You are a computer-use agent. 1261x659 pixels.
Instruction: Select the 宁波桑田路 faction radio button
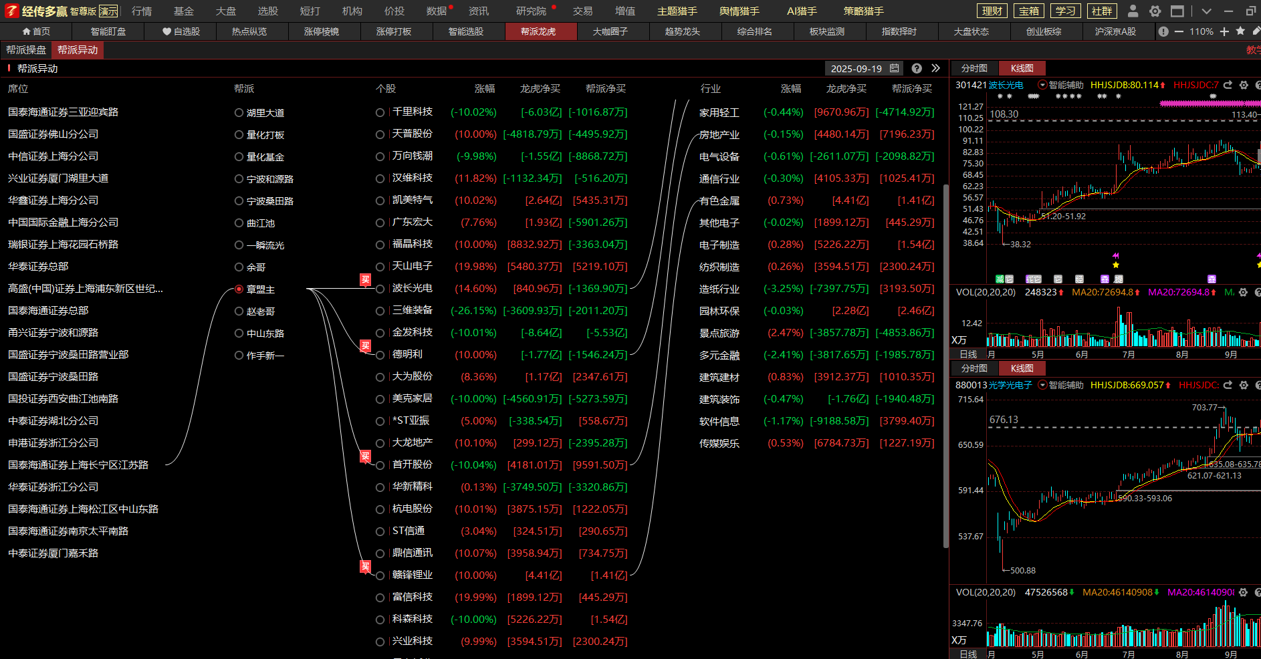[x=239, y=201]
